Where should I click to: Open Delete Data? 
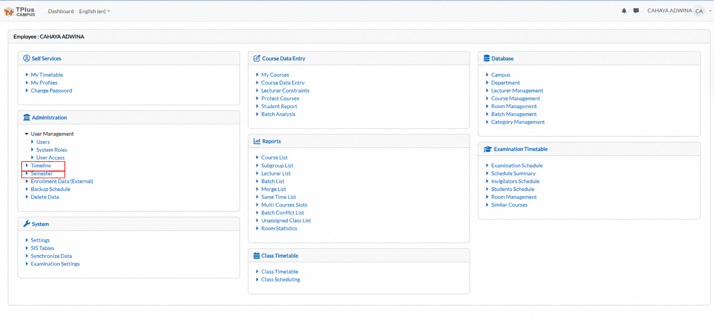pos(45,197)
